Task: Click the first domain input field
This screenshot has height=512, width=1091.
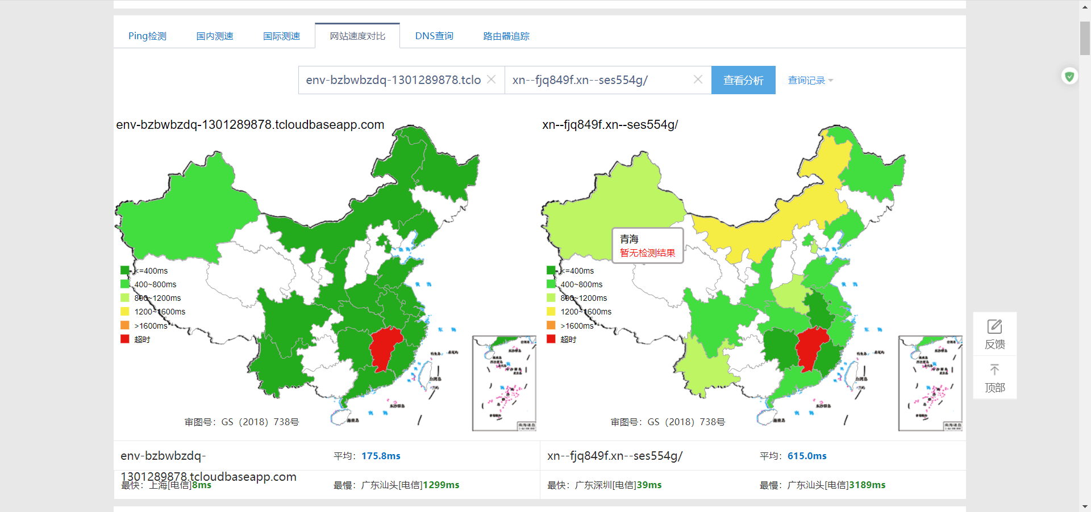Action: [393, 80]
